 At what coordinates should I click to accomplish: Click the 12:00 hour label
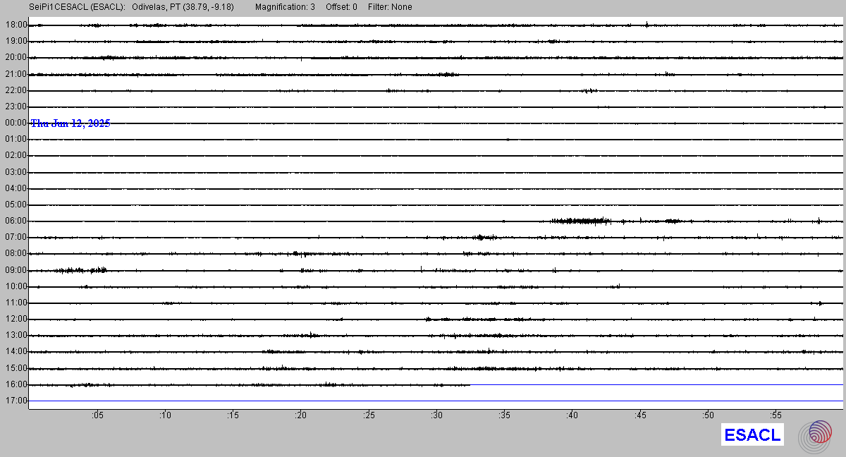[16, 319]
